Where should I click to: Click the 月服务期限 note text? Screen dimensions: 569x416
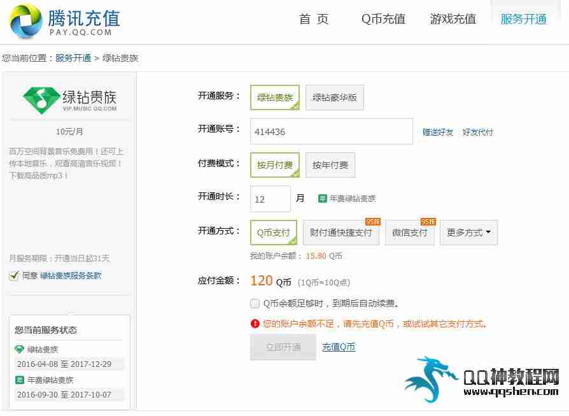tap(59, 258)
